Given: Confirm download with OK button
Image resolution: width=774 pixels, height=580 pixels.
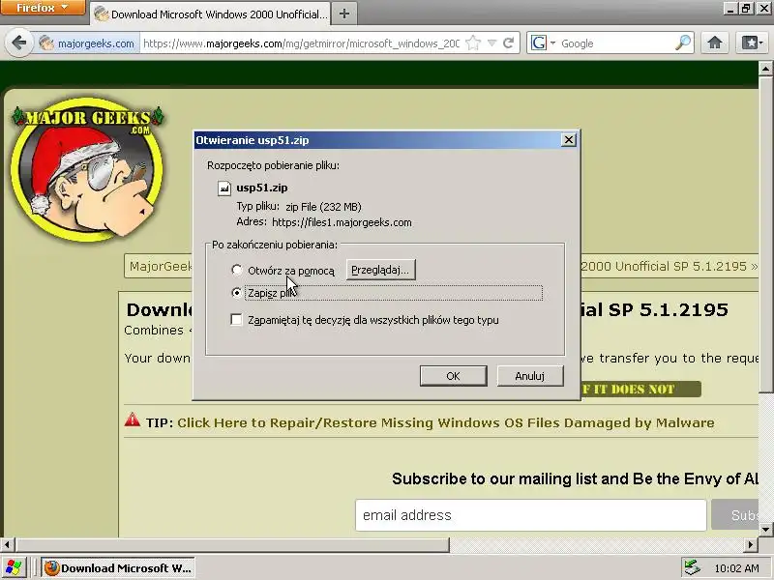Looking at the screenshot, I should [453, 376].
